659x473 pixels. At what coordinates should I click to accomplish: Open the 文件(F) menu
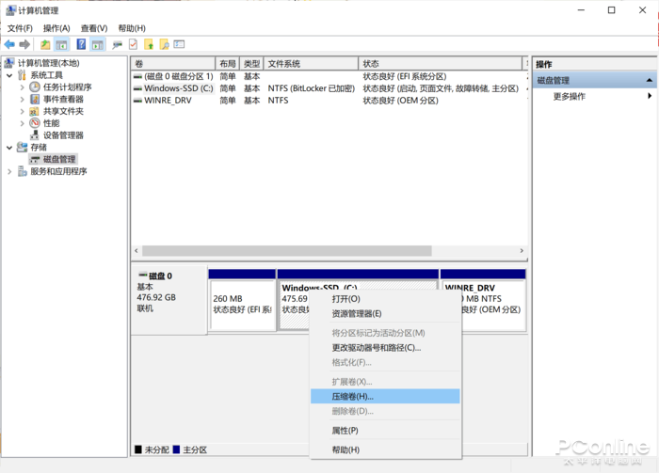tap(20, 28)
